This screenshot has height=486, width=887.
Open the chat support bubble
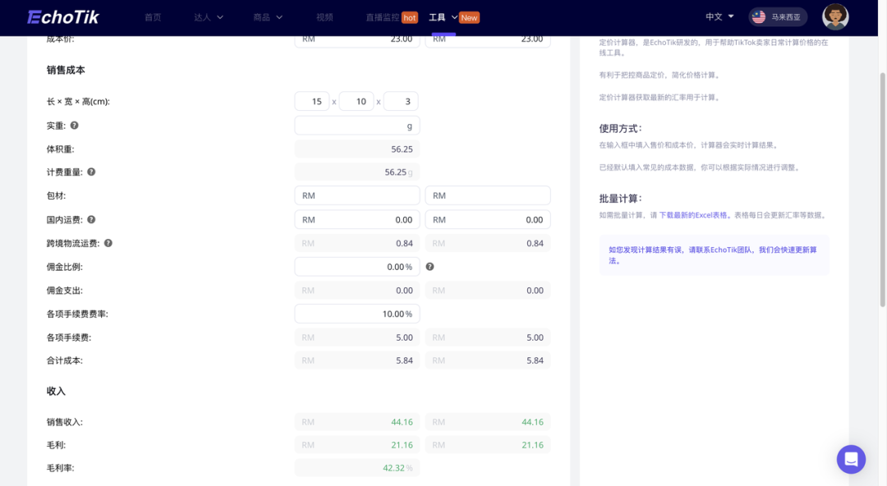tap(851, 459)
